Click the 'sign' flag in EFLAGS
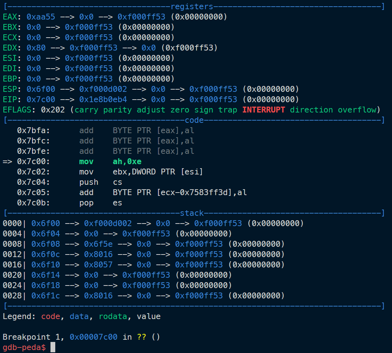The height and width of the screenshot is (353, 392). pyautogui.click(x=204, y=110)
